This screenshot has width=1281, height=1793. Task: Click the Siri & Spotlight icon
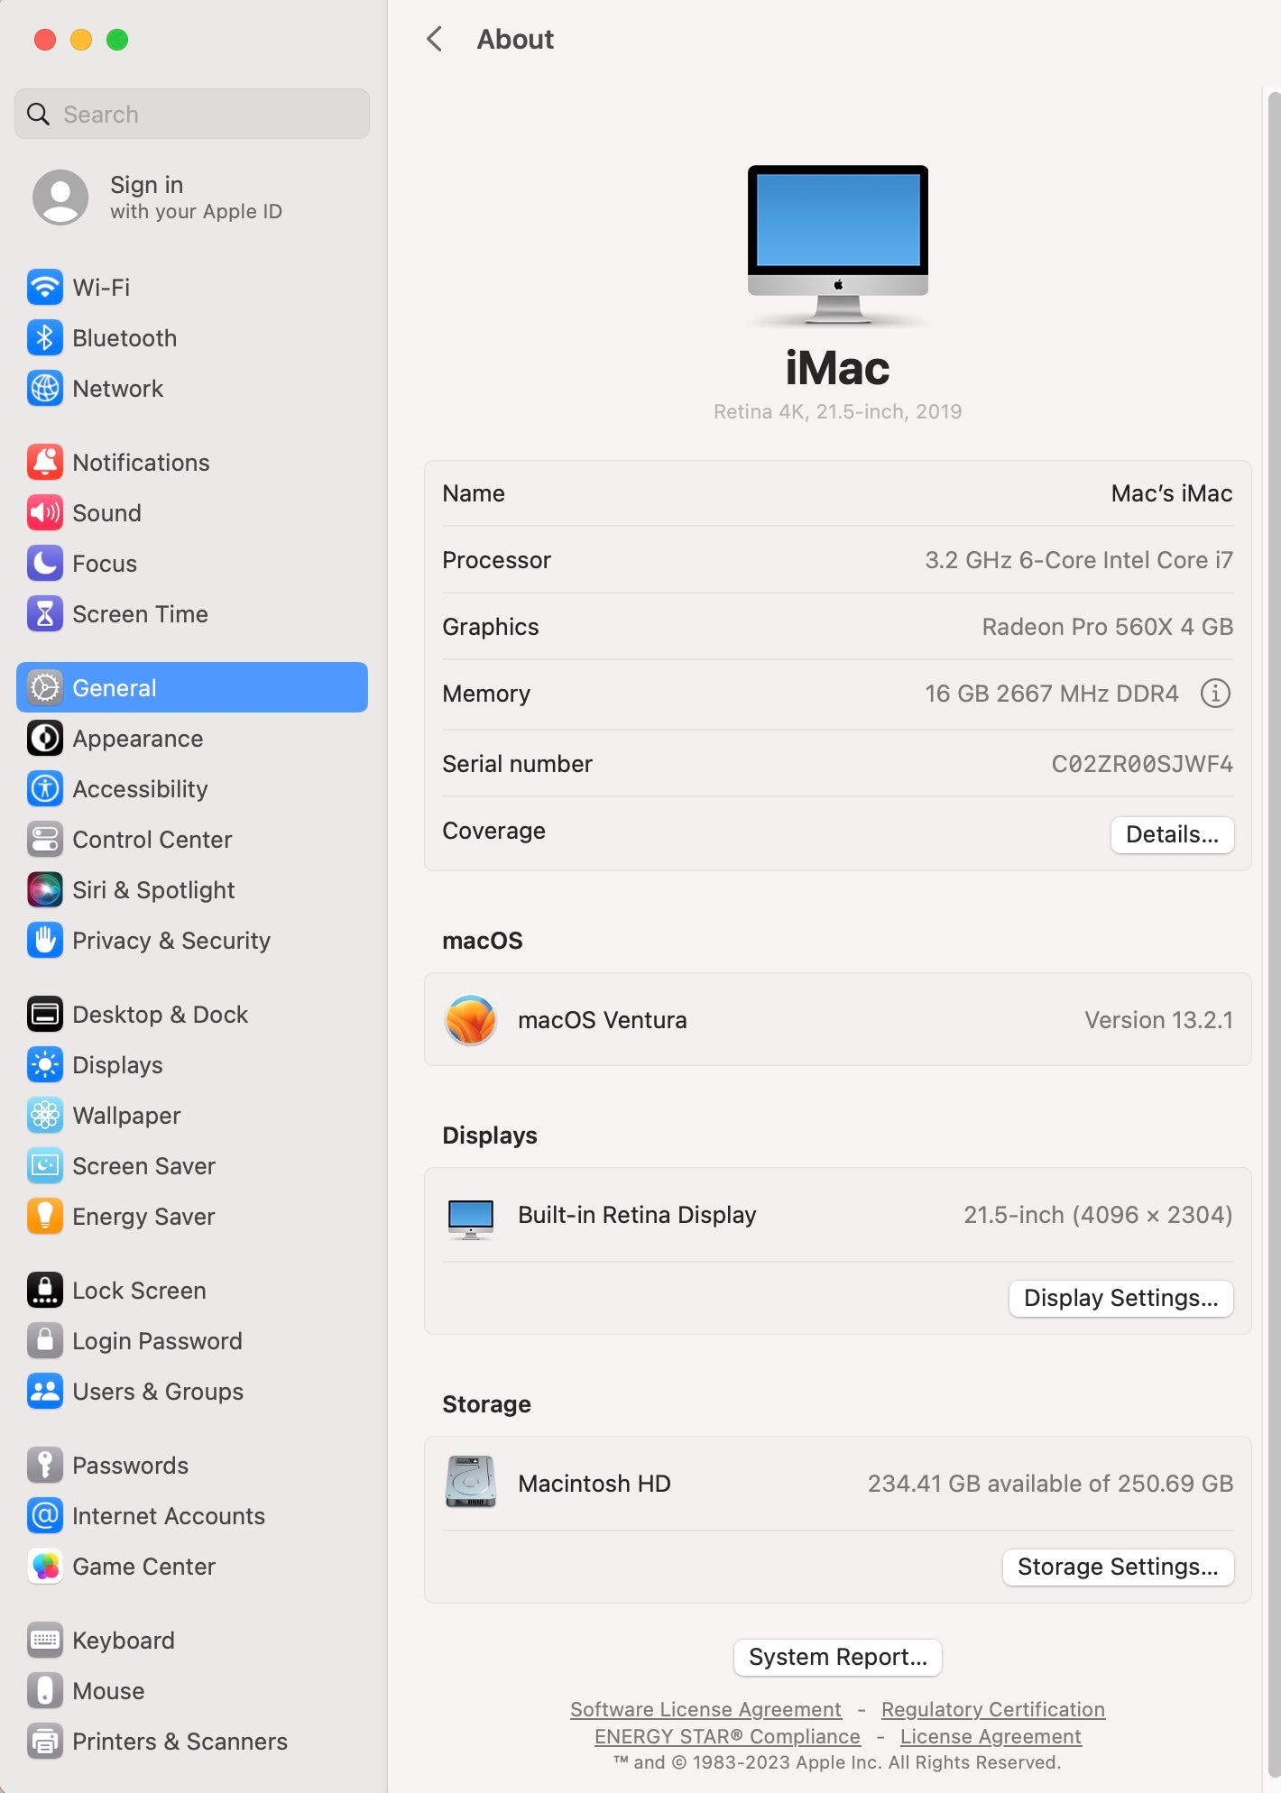(45, 890)
